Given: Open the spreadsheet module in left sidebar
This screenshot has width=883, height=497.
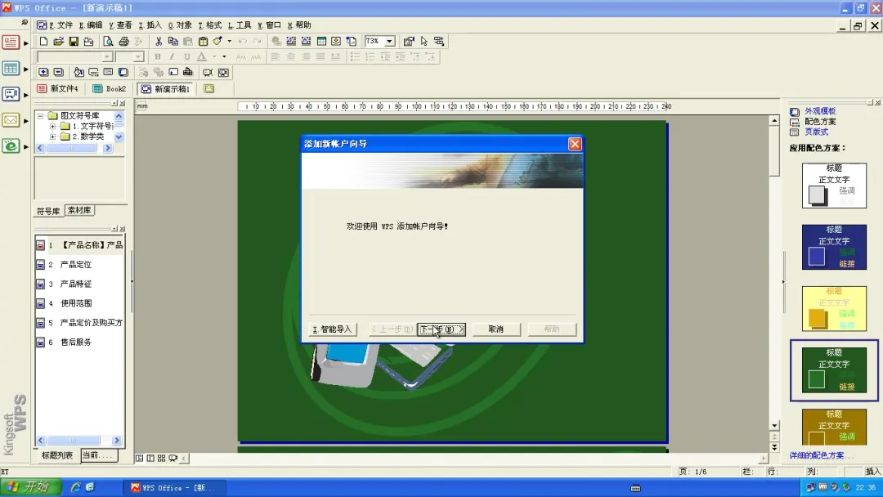Looking at the screenshot, I should pos(11,68).
